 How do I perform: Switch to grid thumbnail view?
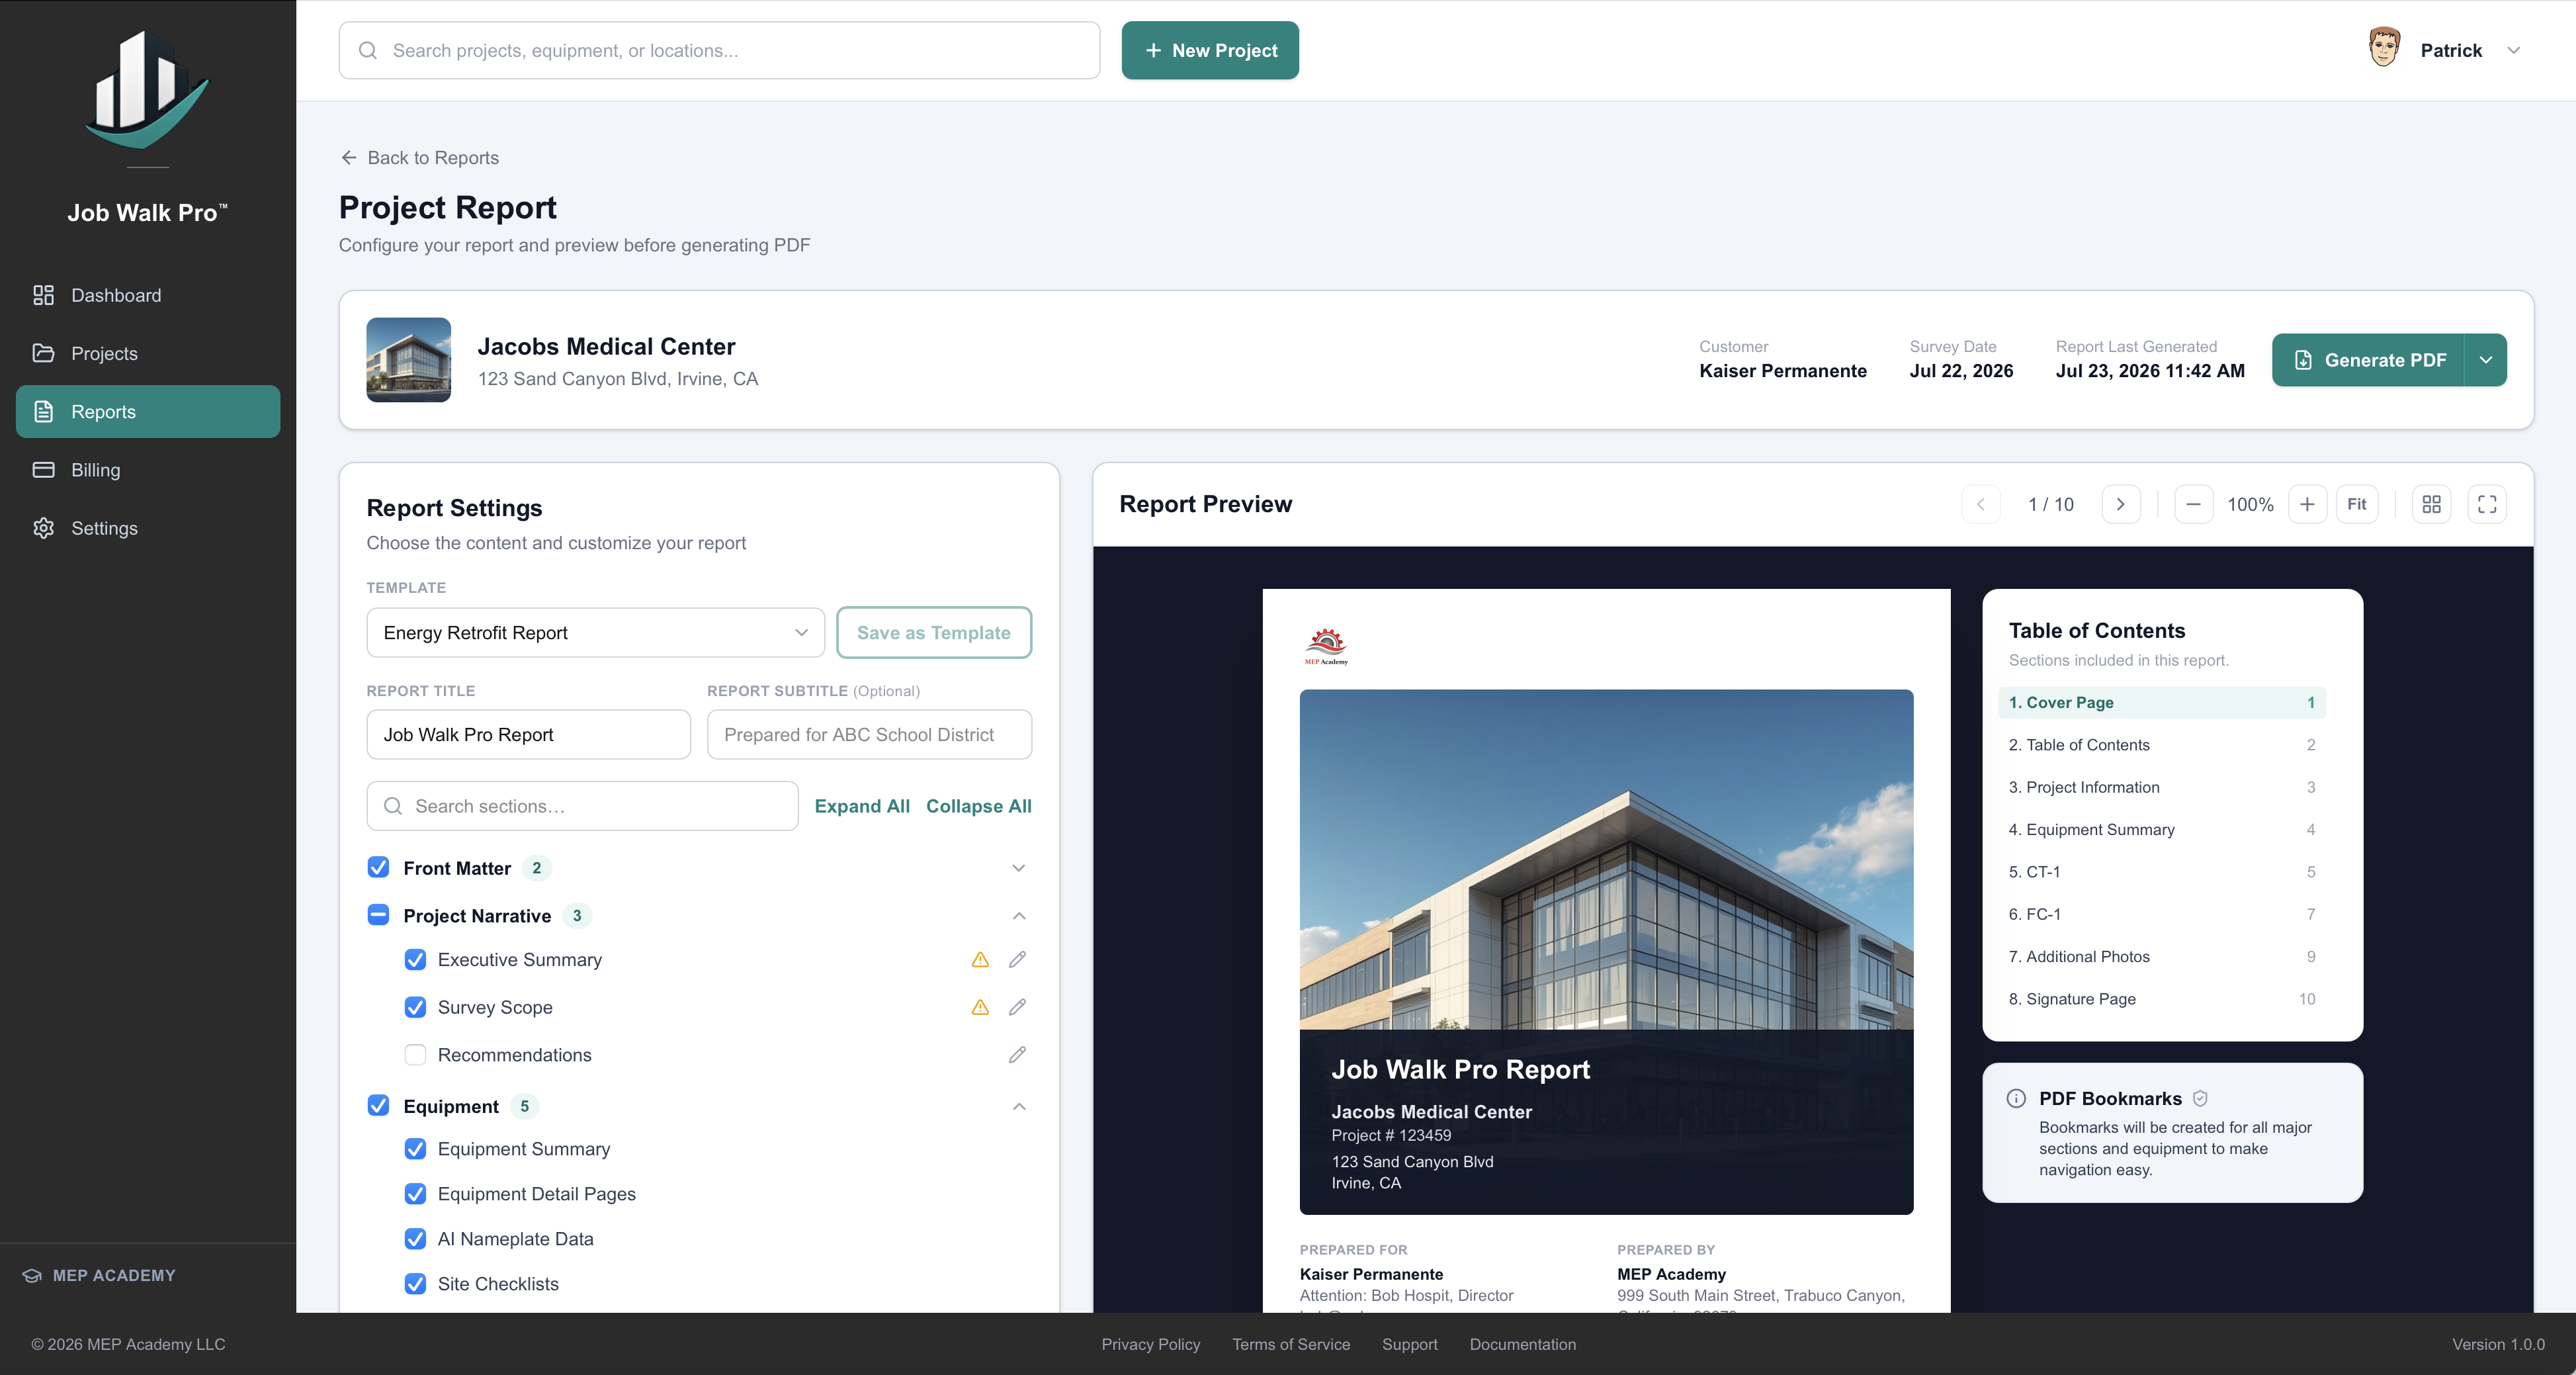click(x=2432, y=504)
